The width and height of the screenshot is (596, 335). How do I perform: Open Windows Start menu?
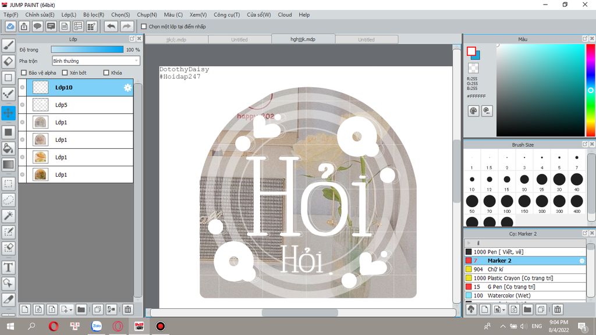coord(10,326)
